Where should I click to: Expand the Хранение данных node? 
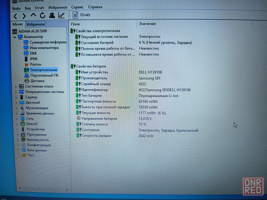click(17, 113)
